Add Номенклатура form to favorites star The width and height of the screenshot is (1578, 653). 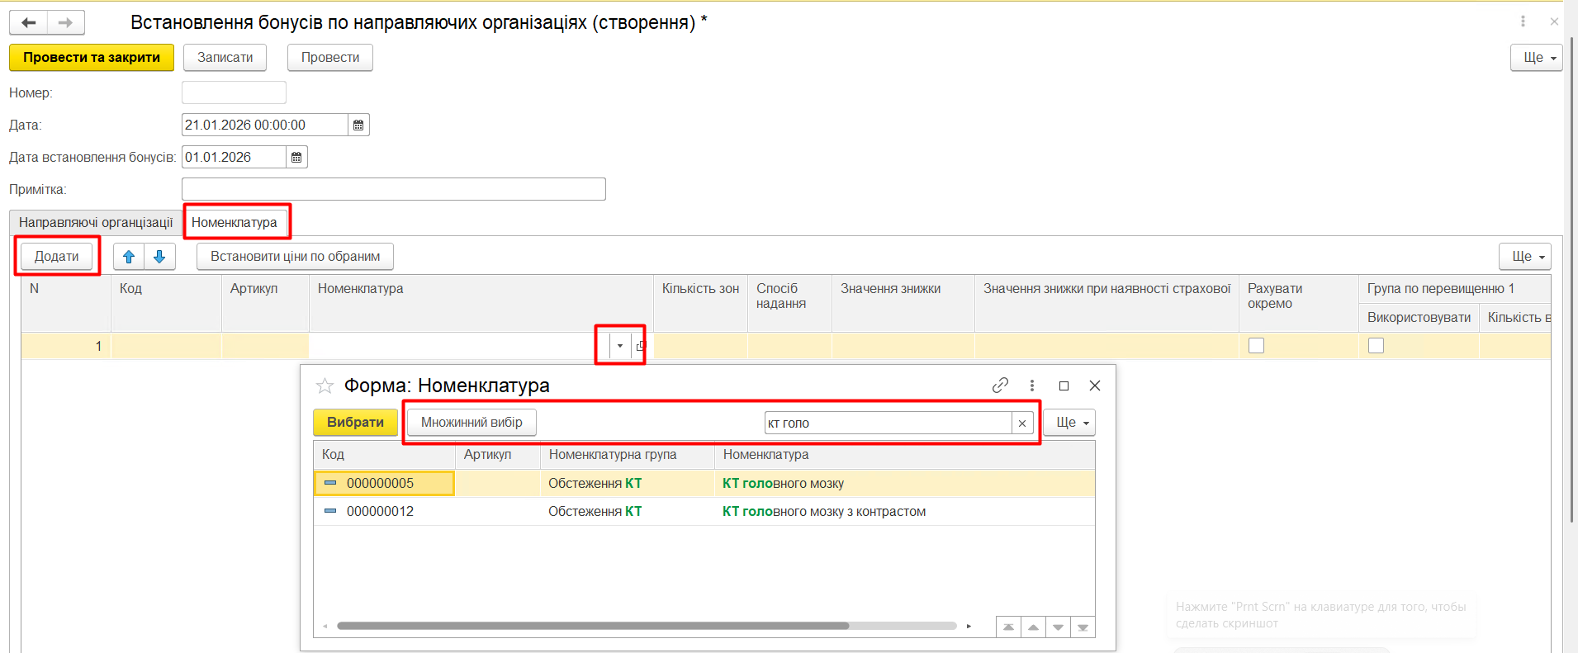[x=325, y=386]
